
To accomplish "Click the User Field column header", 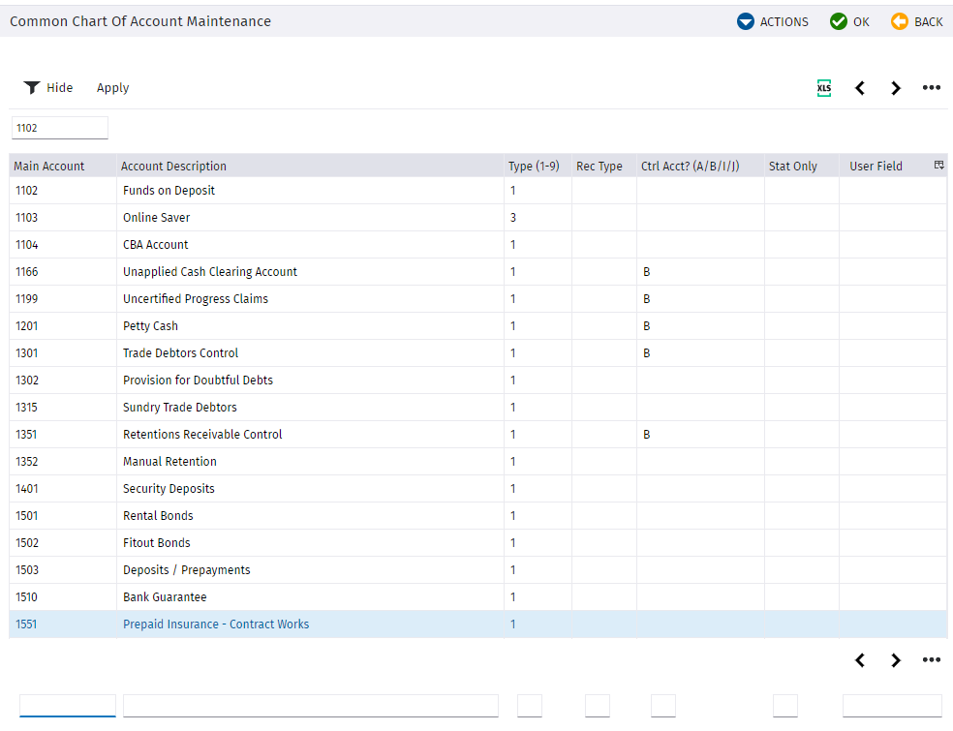I will pyautogui.click(x=876, y=166).
